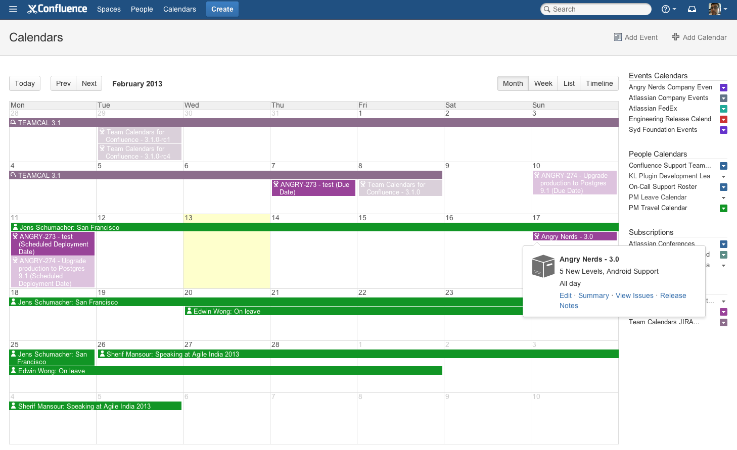Jump to Today
This screenshot has width=737, height=450.
click(x=25, y=83)
